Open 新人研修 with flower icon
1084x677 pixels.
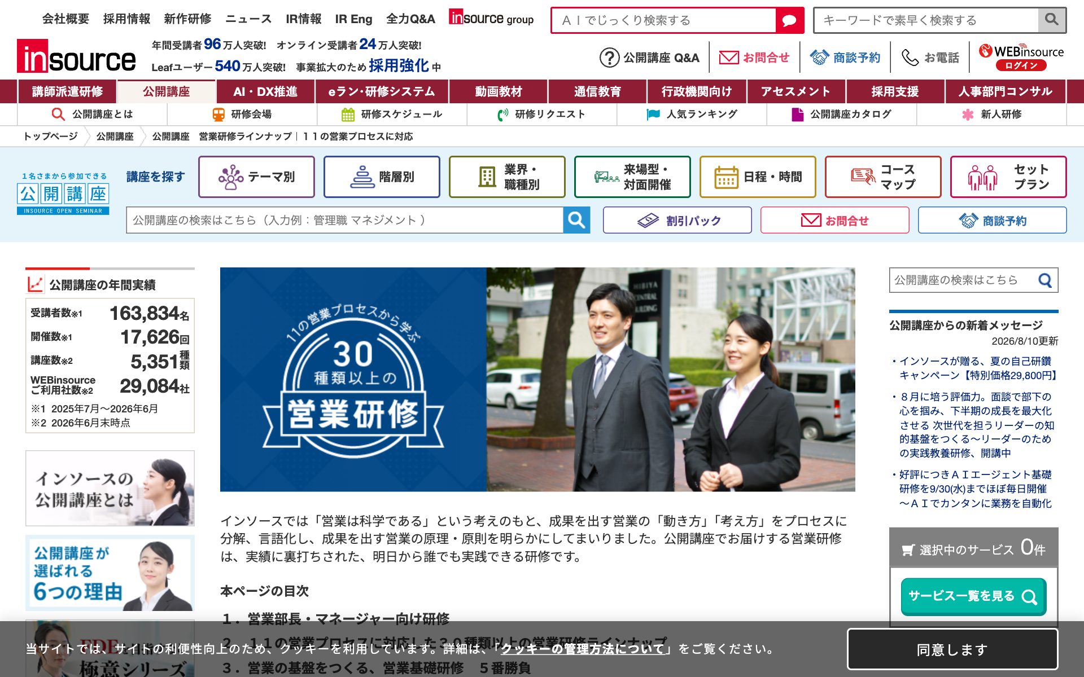pyautogui.click(x=991, y=115)
